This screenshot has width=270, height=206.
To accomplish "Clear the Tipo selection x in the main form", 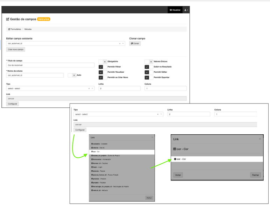I will pos(89,88).
